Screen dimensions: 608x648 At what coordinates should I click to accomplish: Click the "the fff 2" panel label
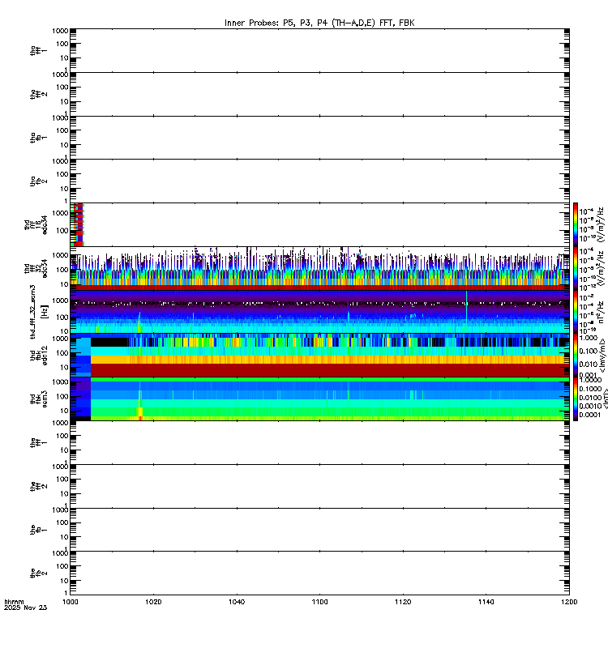tap(38, 486)
